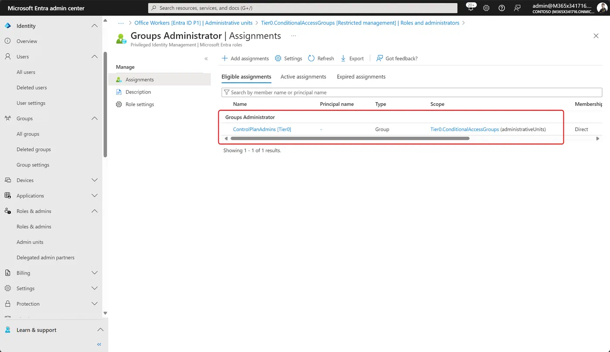Open the notifications bell icon
This screenshot has height=352, width=610.
tap(471, 8)
